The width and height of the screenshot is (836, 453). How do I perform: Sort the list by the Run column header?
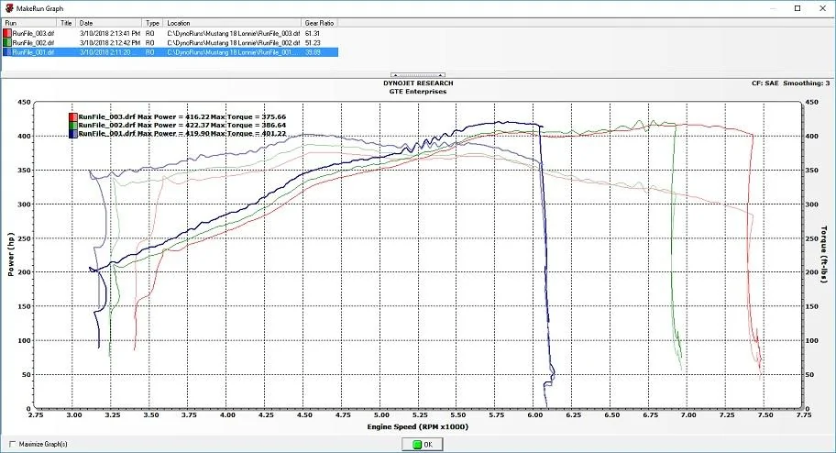point(29,23)
